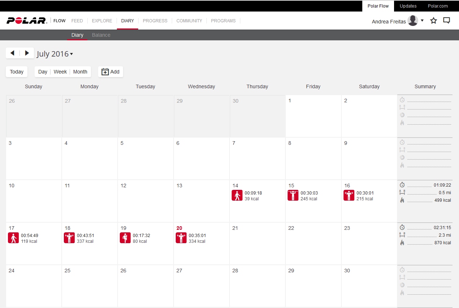Open the walking activity icon on July 14

point(237,196)
